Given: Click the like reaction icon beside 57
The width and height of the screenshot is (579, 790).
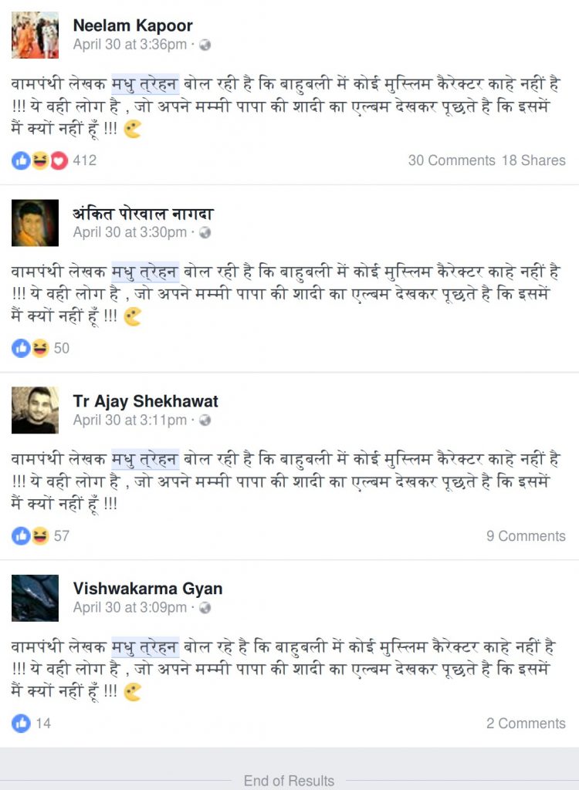Looking at the screenshot, I should [21, 536].
